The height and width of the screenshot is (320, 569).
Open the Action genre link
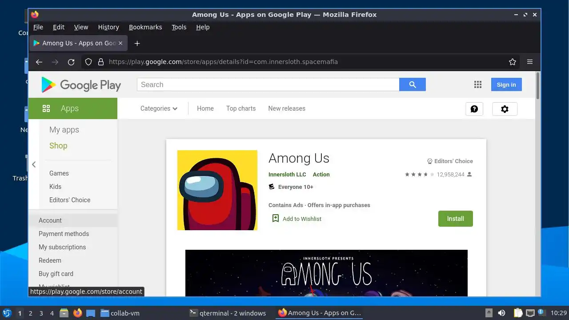pyautogui.click(x=321, y=175)
